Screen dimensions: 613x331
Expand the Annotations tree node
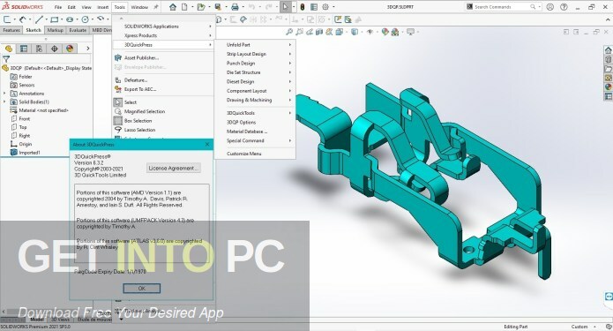point(4,94)
